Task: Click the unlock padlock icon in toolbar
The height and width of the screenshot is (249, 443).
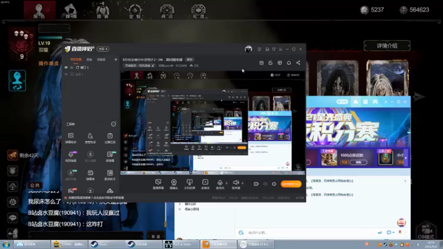Action: coord(270,63)
